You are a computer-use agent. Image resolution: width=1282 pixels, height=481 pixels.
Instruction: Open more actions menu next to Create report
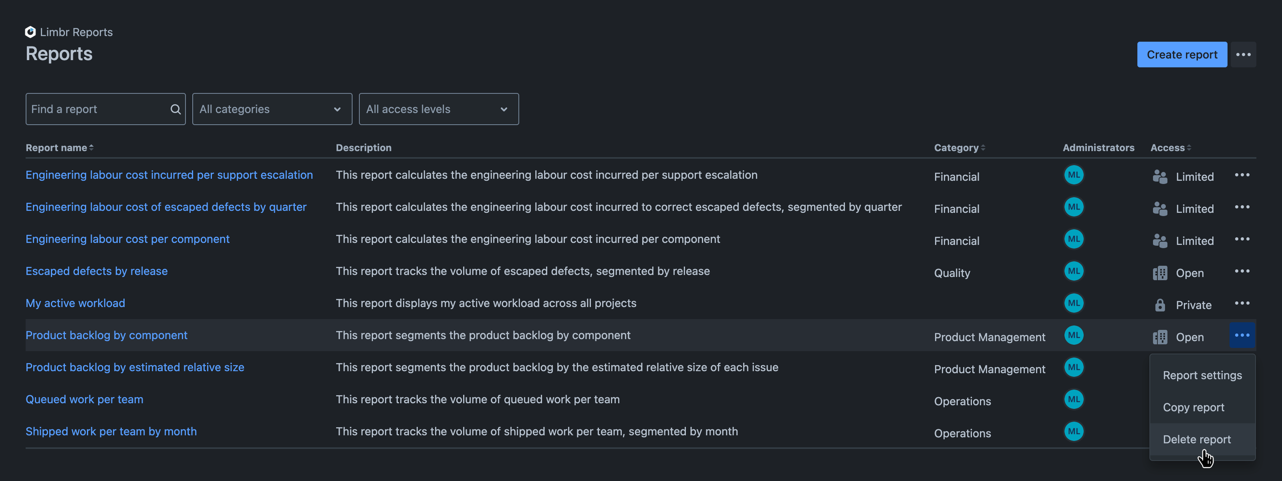(x=1243, y=55)
